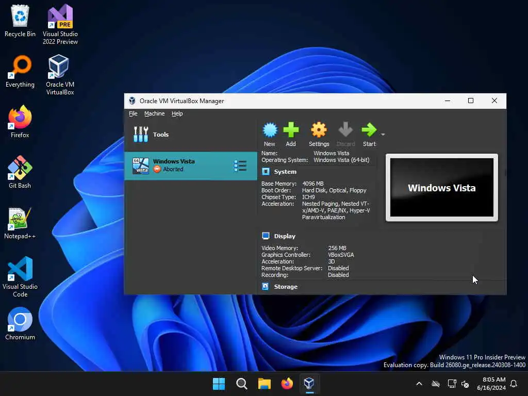Select the Visual Studio Code desktop shortcut
This screenshot has width=528, height=396.
coord(20,277)
